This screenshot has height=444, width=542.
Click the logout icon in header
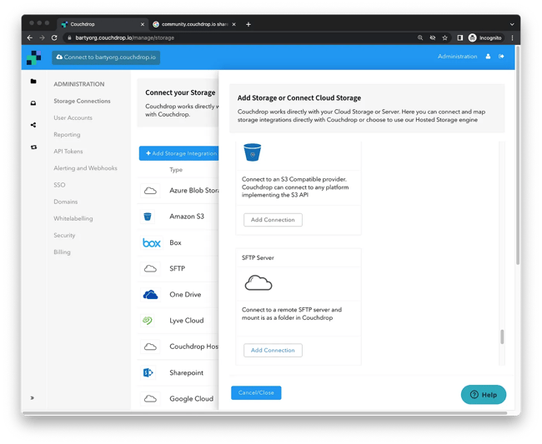coord(501,57)
